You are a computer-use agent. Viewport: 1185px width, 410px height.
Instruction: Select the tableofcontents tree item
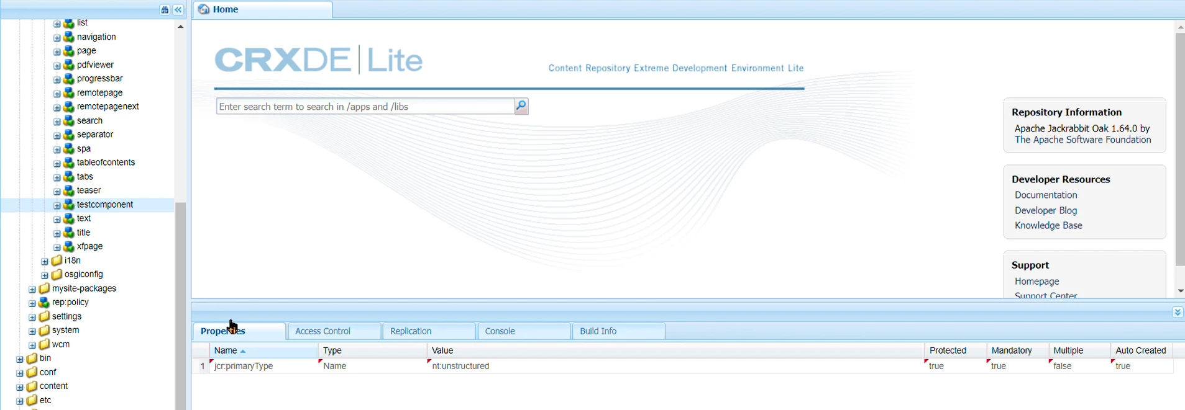coord(106,163)
